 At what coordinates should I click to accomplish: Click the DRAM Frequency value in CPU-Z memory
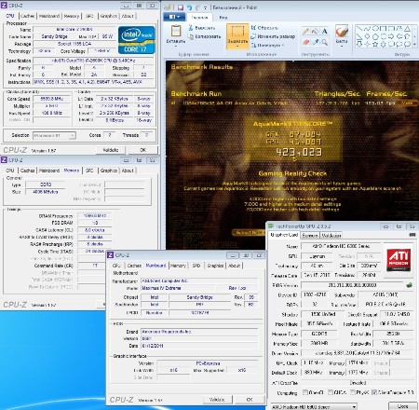click(95, 215)
